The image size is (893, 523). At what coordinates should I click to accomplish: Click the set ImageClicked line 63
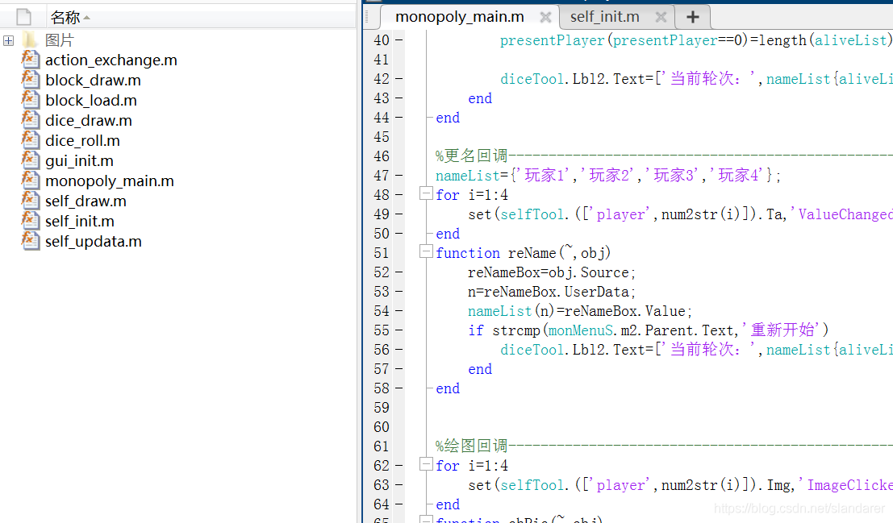[681, 485]
